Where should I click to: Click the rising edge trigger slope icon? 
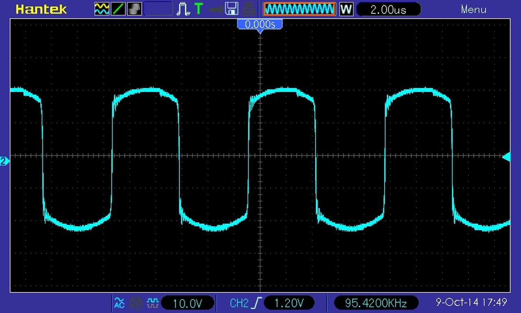click(257, 303)
